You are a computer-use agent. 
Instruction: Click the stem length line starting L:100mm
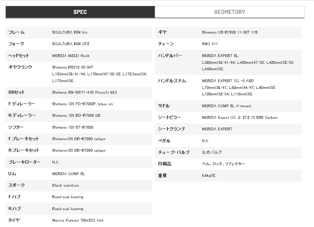[x=227, y=94]
